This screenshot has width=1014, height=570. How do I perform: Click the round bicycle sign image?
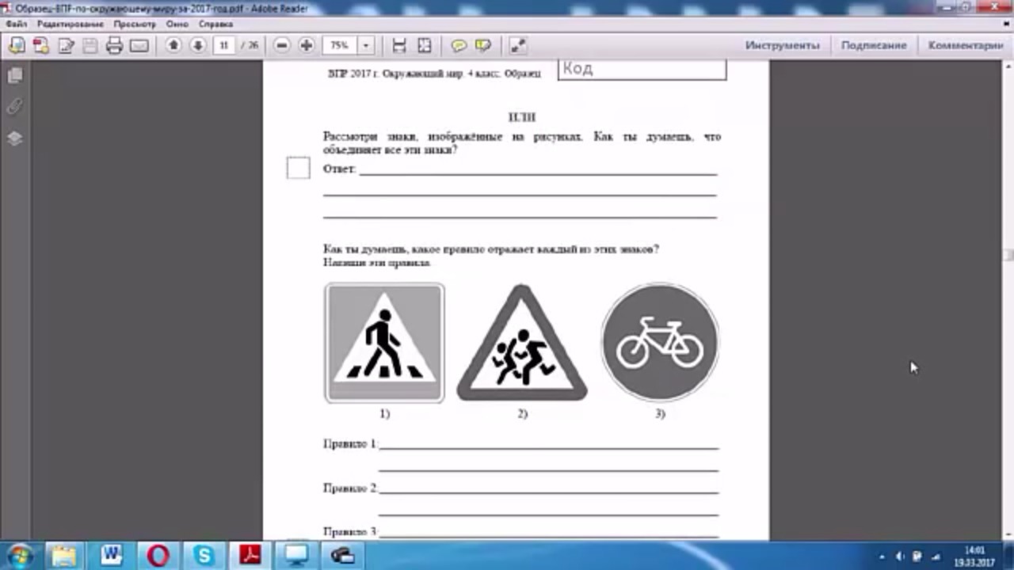660,343
